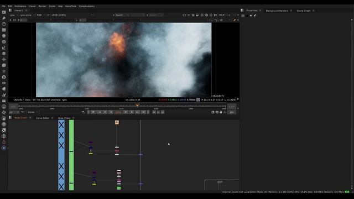
Task: Open the Color nodes toolbar menu
Action: tap(4, 36)
